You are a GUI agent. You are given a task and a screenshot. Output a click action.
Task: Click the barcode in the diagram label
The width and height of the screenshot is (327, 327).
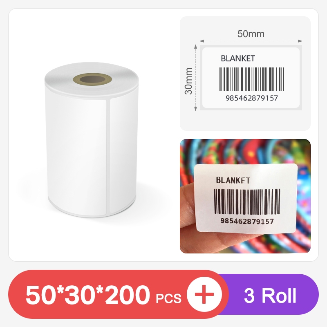tap(252, 79)
